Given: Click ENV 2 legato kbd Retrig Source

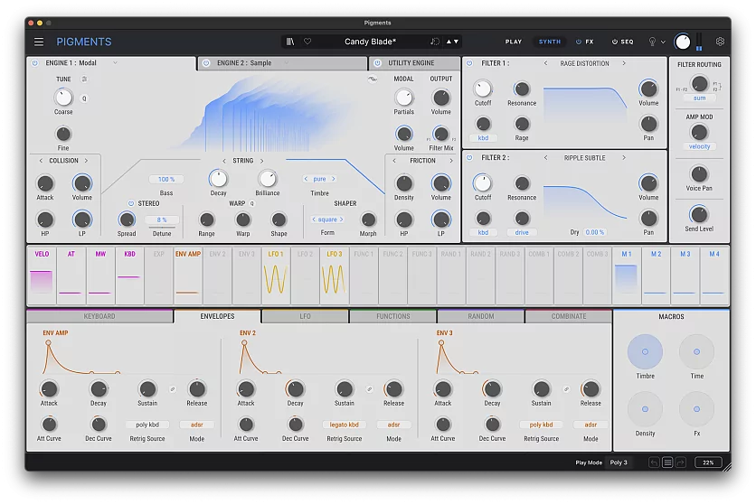Looking at the screenshot, I should [x=345, y=425].
